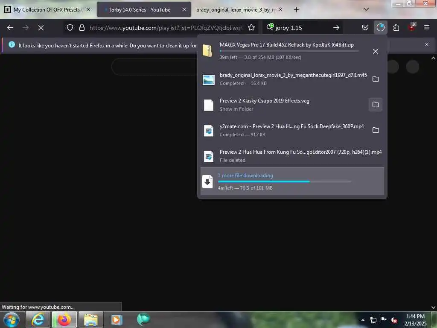Cancel the MAGIX Vegas Pro download
Screen dimensions: 437x328
[x=376, y=51]
